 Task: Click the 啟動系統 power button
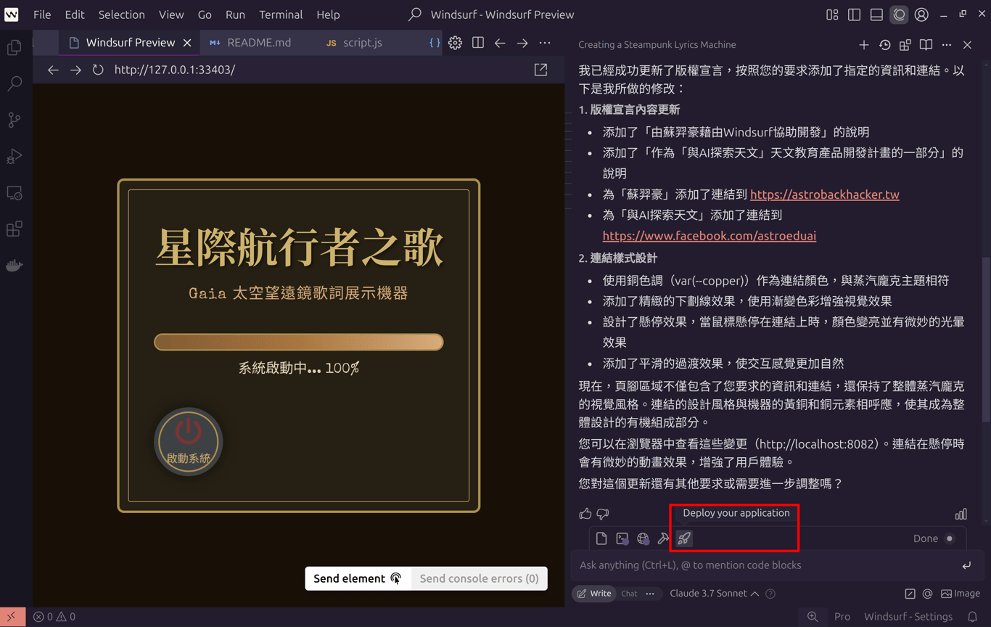point(189,441)
